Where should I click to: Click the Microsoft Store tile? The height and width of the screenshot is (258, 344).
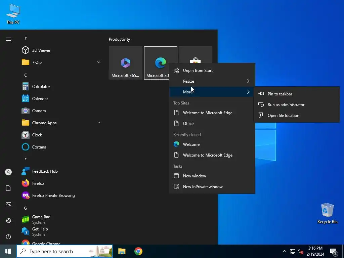coord(195,55)
